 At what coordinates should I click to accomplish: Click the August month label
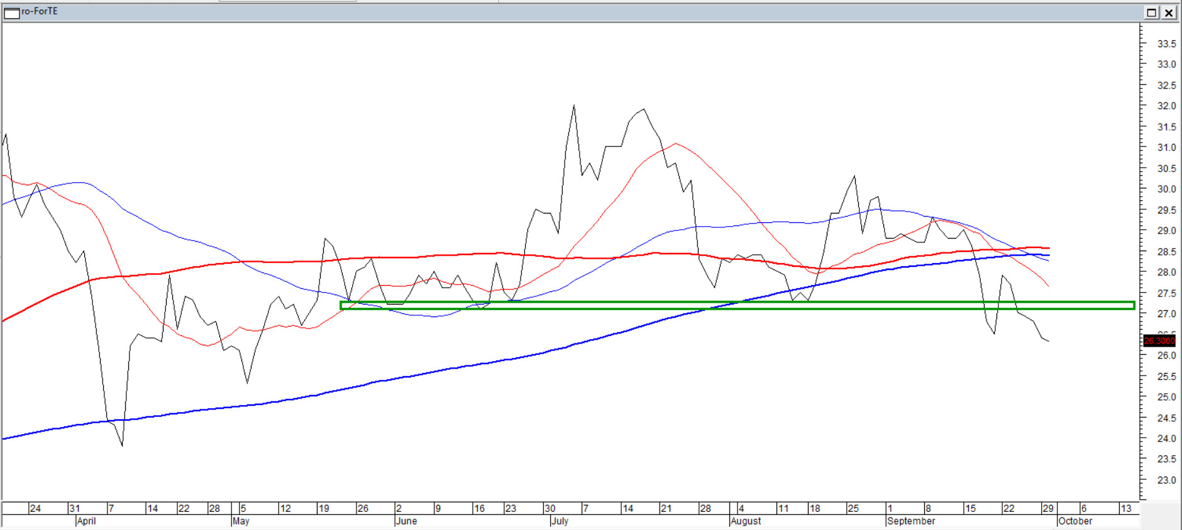coord(746,521)
